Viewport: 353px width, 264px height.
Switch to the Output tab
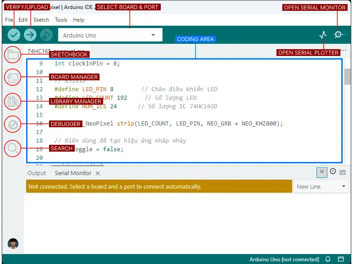[36, 173]
